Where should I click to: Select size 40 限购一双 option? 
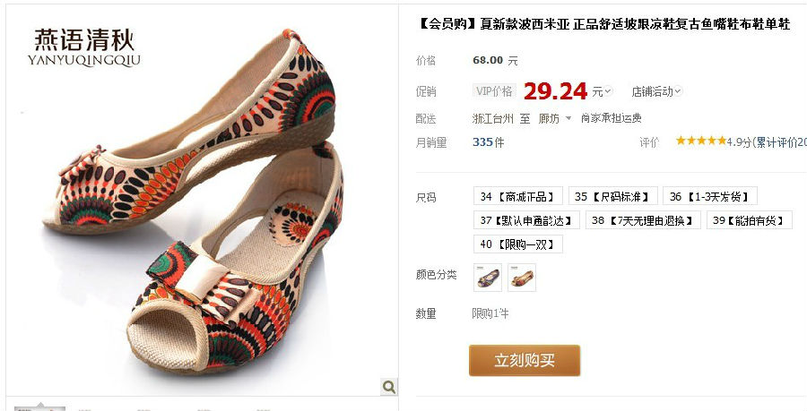pyautogui.click(x=517, y=244)
